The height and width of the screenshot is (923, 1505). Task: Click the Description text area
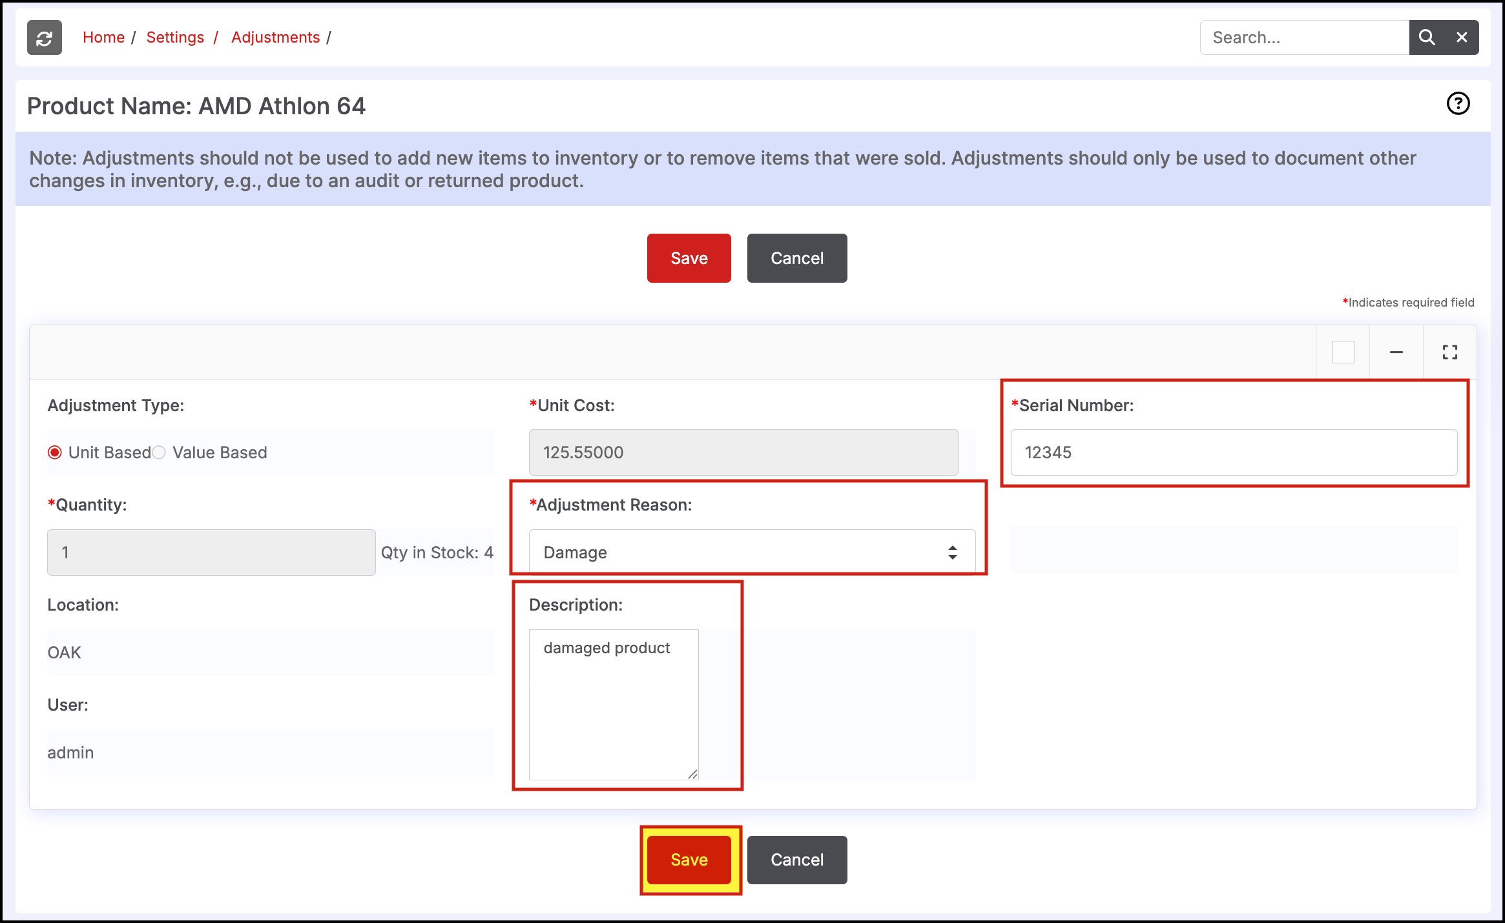pos(614,705)
